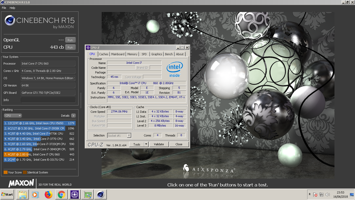Image resolution: width=355 pixels, height=200 pixels.
Task: Open the Help menu
Action: (12, 8)
